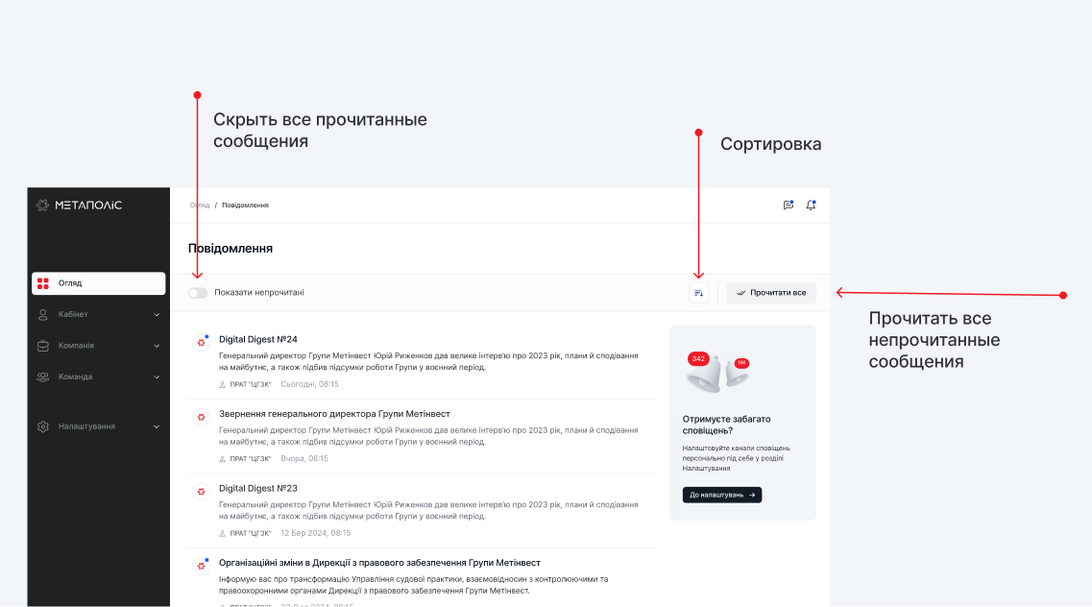Select Огляд in the sidebar
The height and width of the screenshot is (607, 1092).
coord(98,283)
